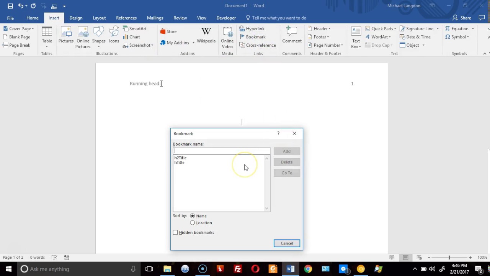This screenshot has height=276, width=490.
Task: Expand the My Add-ins dropdown
Action: click(193, 43)
